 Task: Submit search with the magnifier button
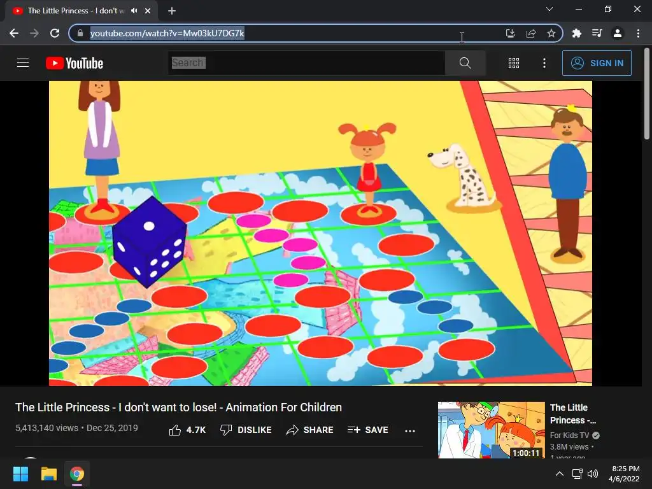[465, 63]
